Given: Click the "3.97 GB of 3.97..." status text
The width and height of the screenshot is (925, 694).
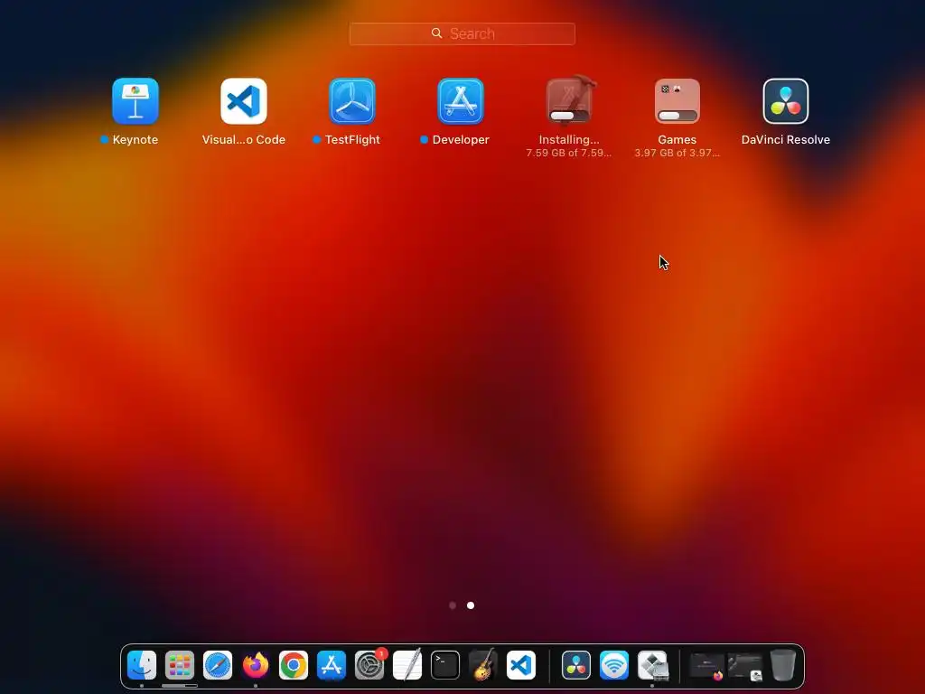Looking at the screenshot, I should [x=677, y=153].
